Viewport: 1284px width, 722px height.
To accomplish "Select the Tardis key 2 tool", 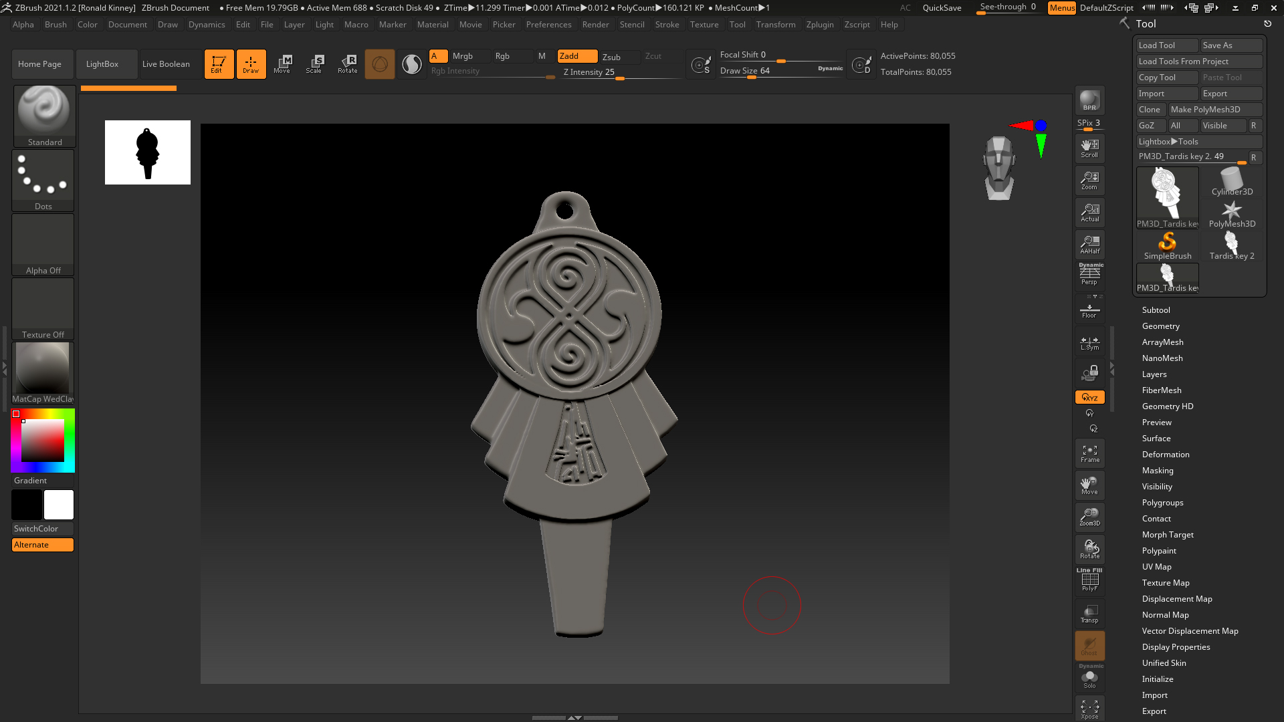I will [x=1232, y=246].
